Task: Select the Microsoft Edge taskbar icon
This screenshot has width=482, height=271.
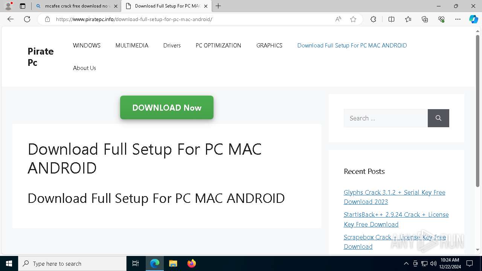Action: [155, 263]
